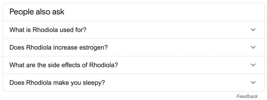The image size is (267, 100).
Task: Click the word "sleepy" in the last question
Action: click(x=94, y=83)
